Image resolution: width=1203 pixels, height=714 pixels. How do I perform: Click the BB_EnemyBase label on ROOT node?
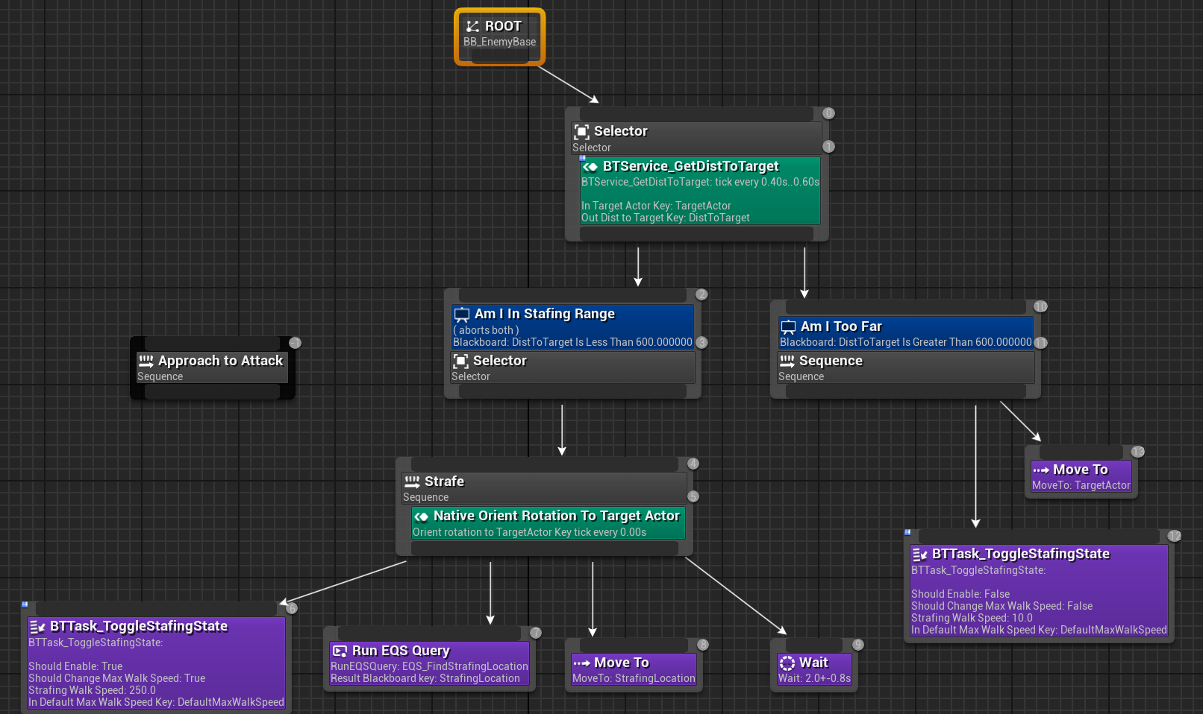click(x=499, y=42)
